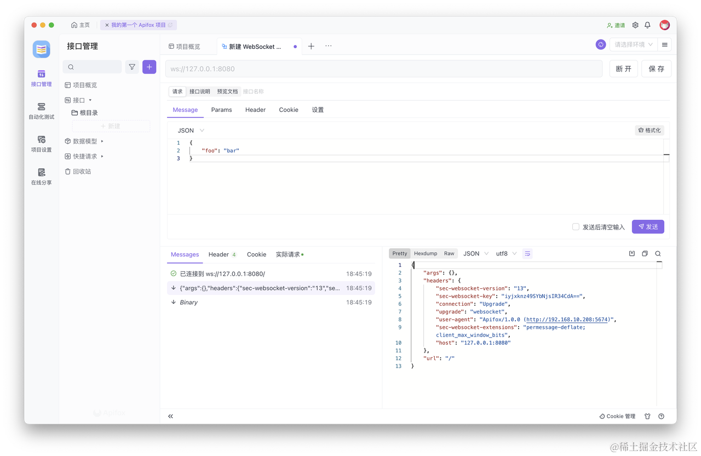
Task: Switch to the Header tab with count 4
Action: click(x=218, y=254)
